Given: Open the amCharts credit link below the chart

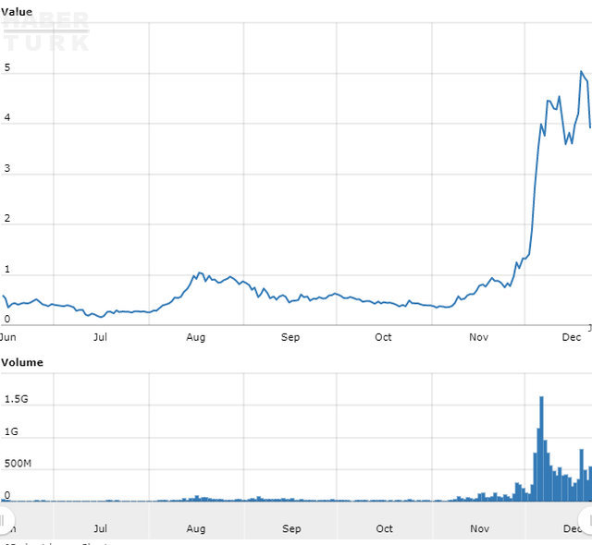Looking at the screenshot, I should [x=55, y=542].
